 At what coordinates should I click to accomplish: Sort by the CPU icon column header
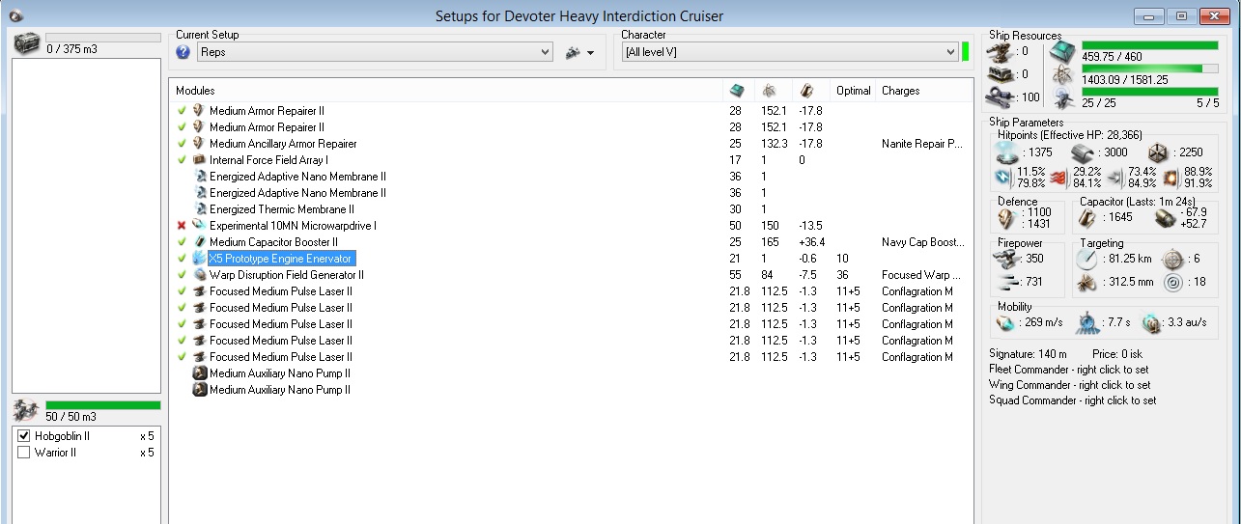737,91
